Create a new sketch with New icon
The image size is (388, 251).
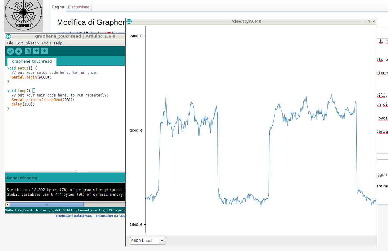28,51
